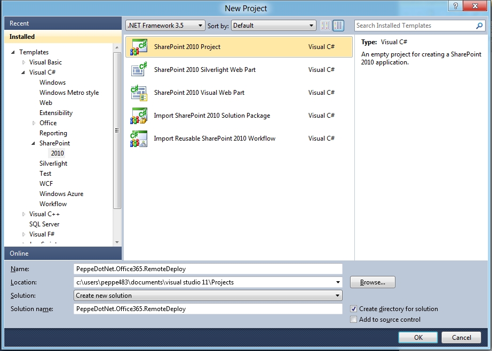The height and width of the screenshot is (351, 492).
Task: Click the tree scrollbar down arrow
Action: point(117,242)
